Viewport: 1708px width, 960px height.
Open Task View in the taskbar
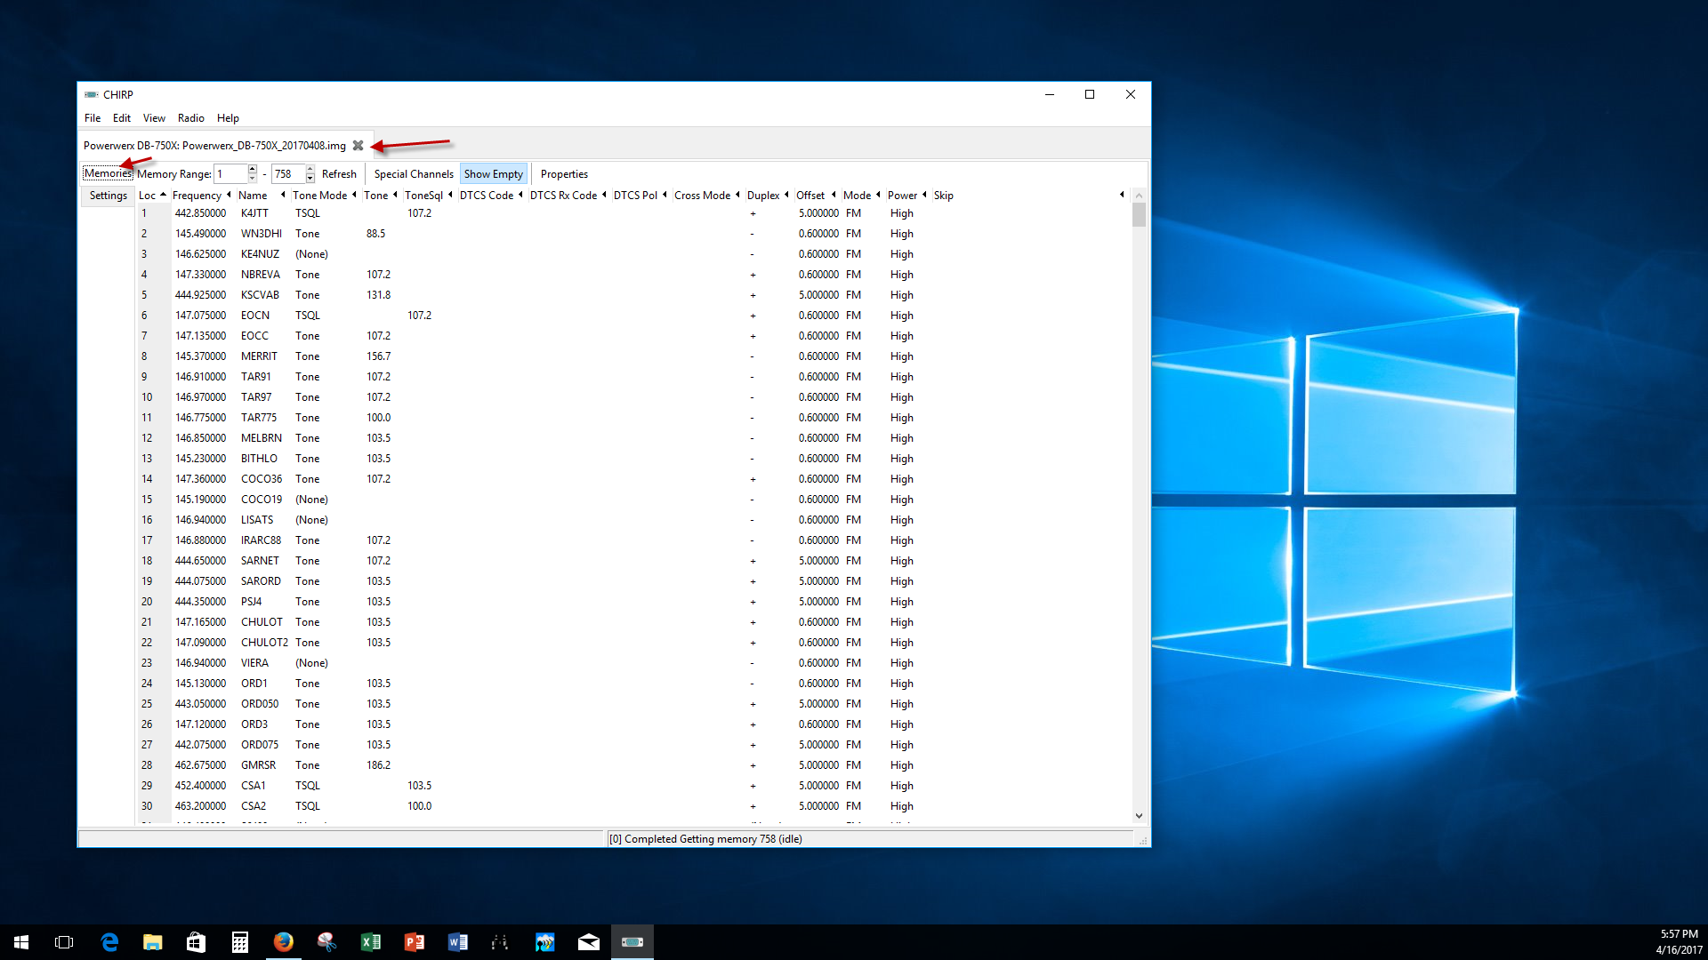[64, 942]
